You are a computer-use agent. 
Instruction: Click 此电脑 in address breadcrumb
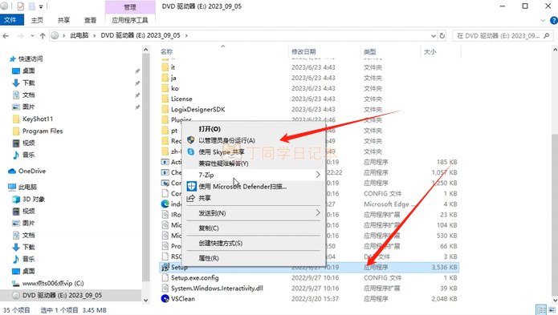click(x=79, y=35)
